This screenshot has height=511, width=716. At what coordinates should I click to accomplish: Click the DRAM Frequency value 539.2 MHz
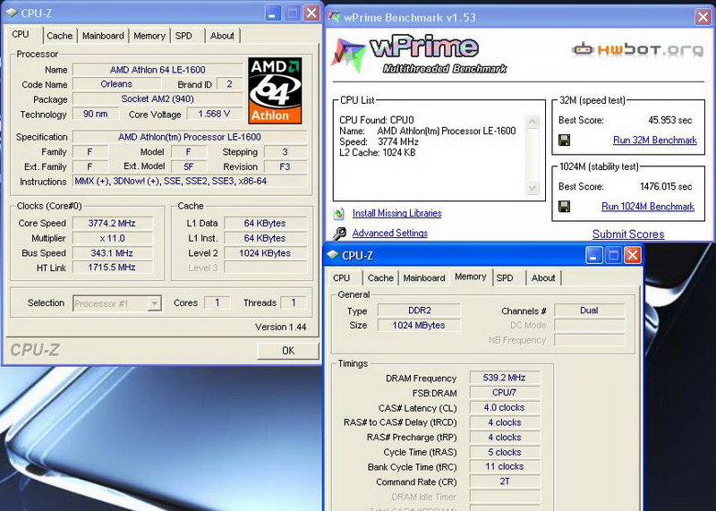pyautogui.click(x=505, y=378)
